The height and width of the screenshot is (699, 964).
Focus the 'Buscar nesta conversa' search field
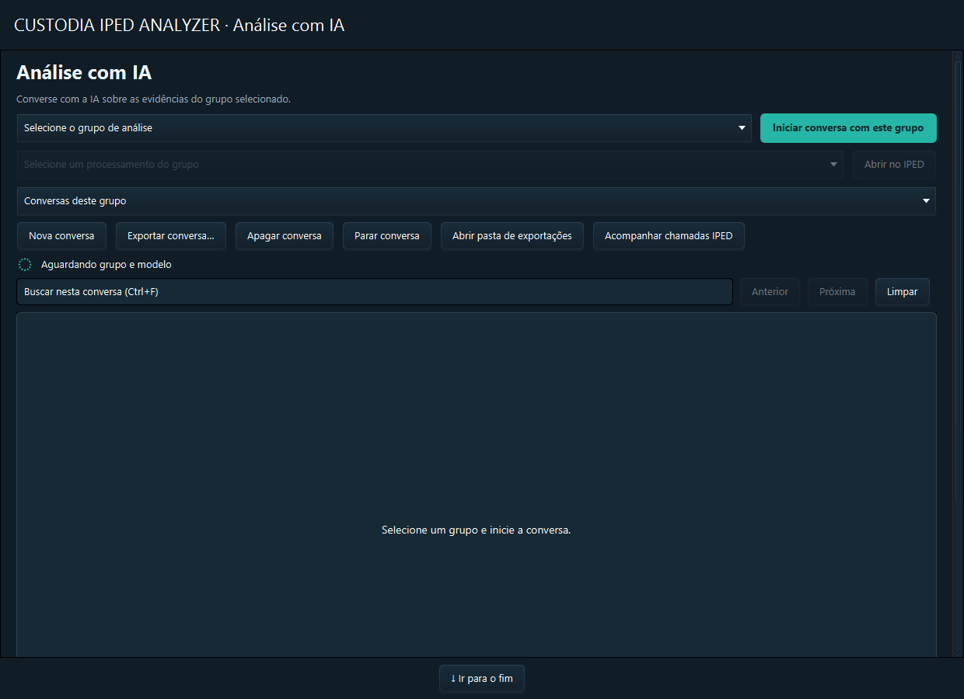(375, 292)
